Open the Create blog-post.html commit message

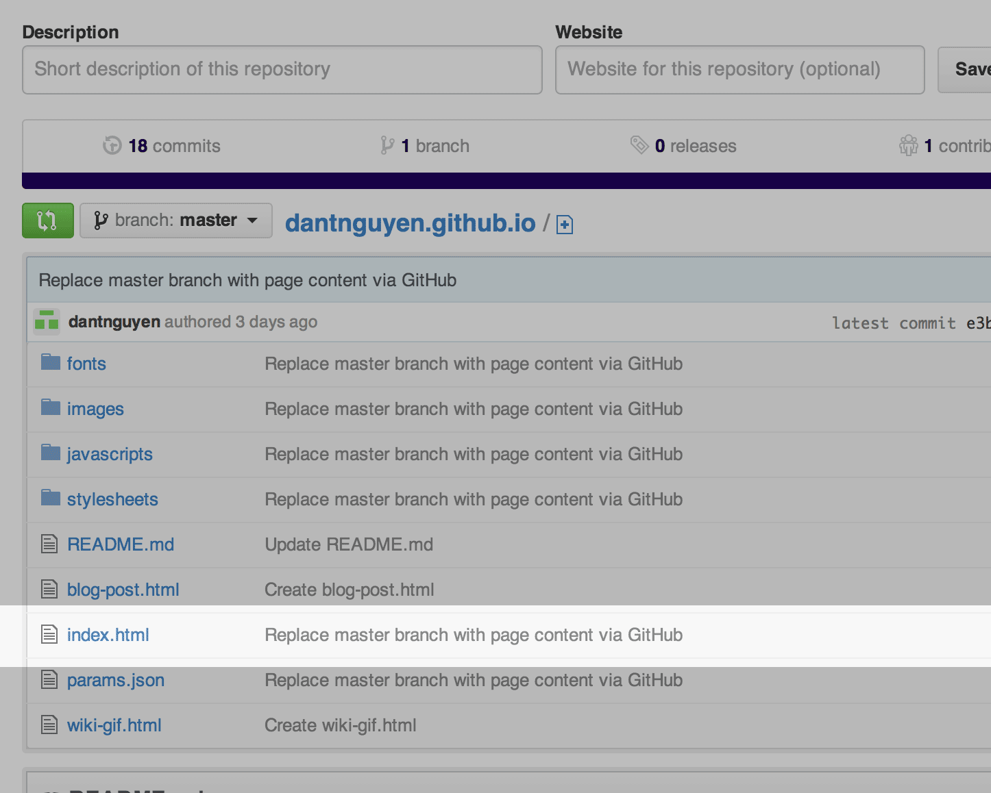[350, 590]
